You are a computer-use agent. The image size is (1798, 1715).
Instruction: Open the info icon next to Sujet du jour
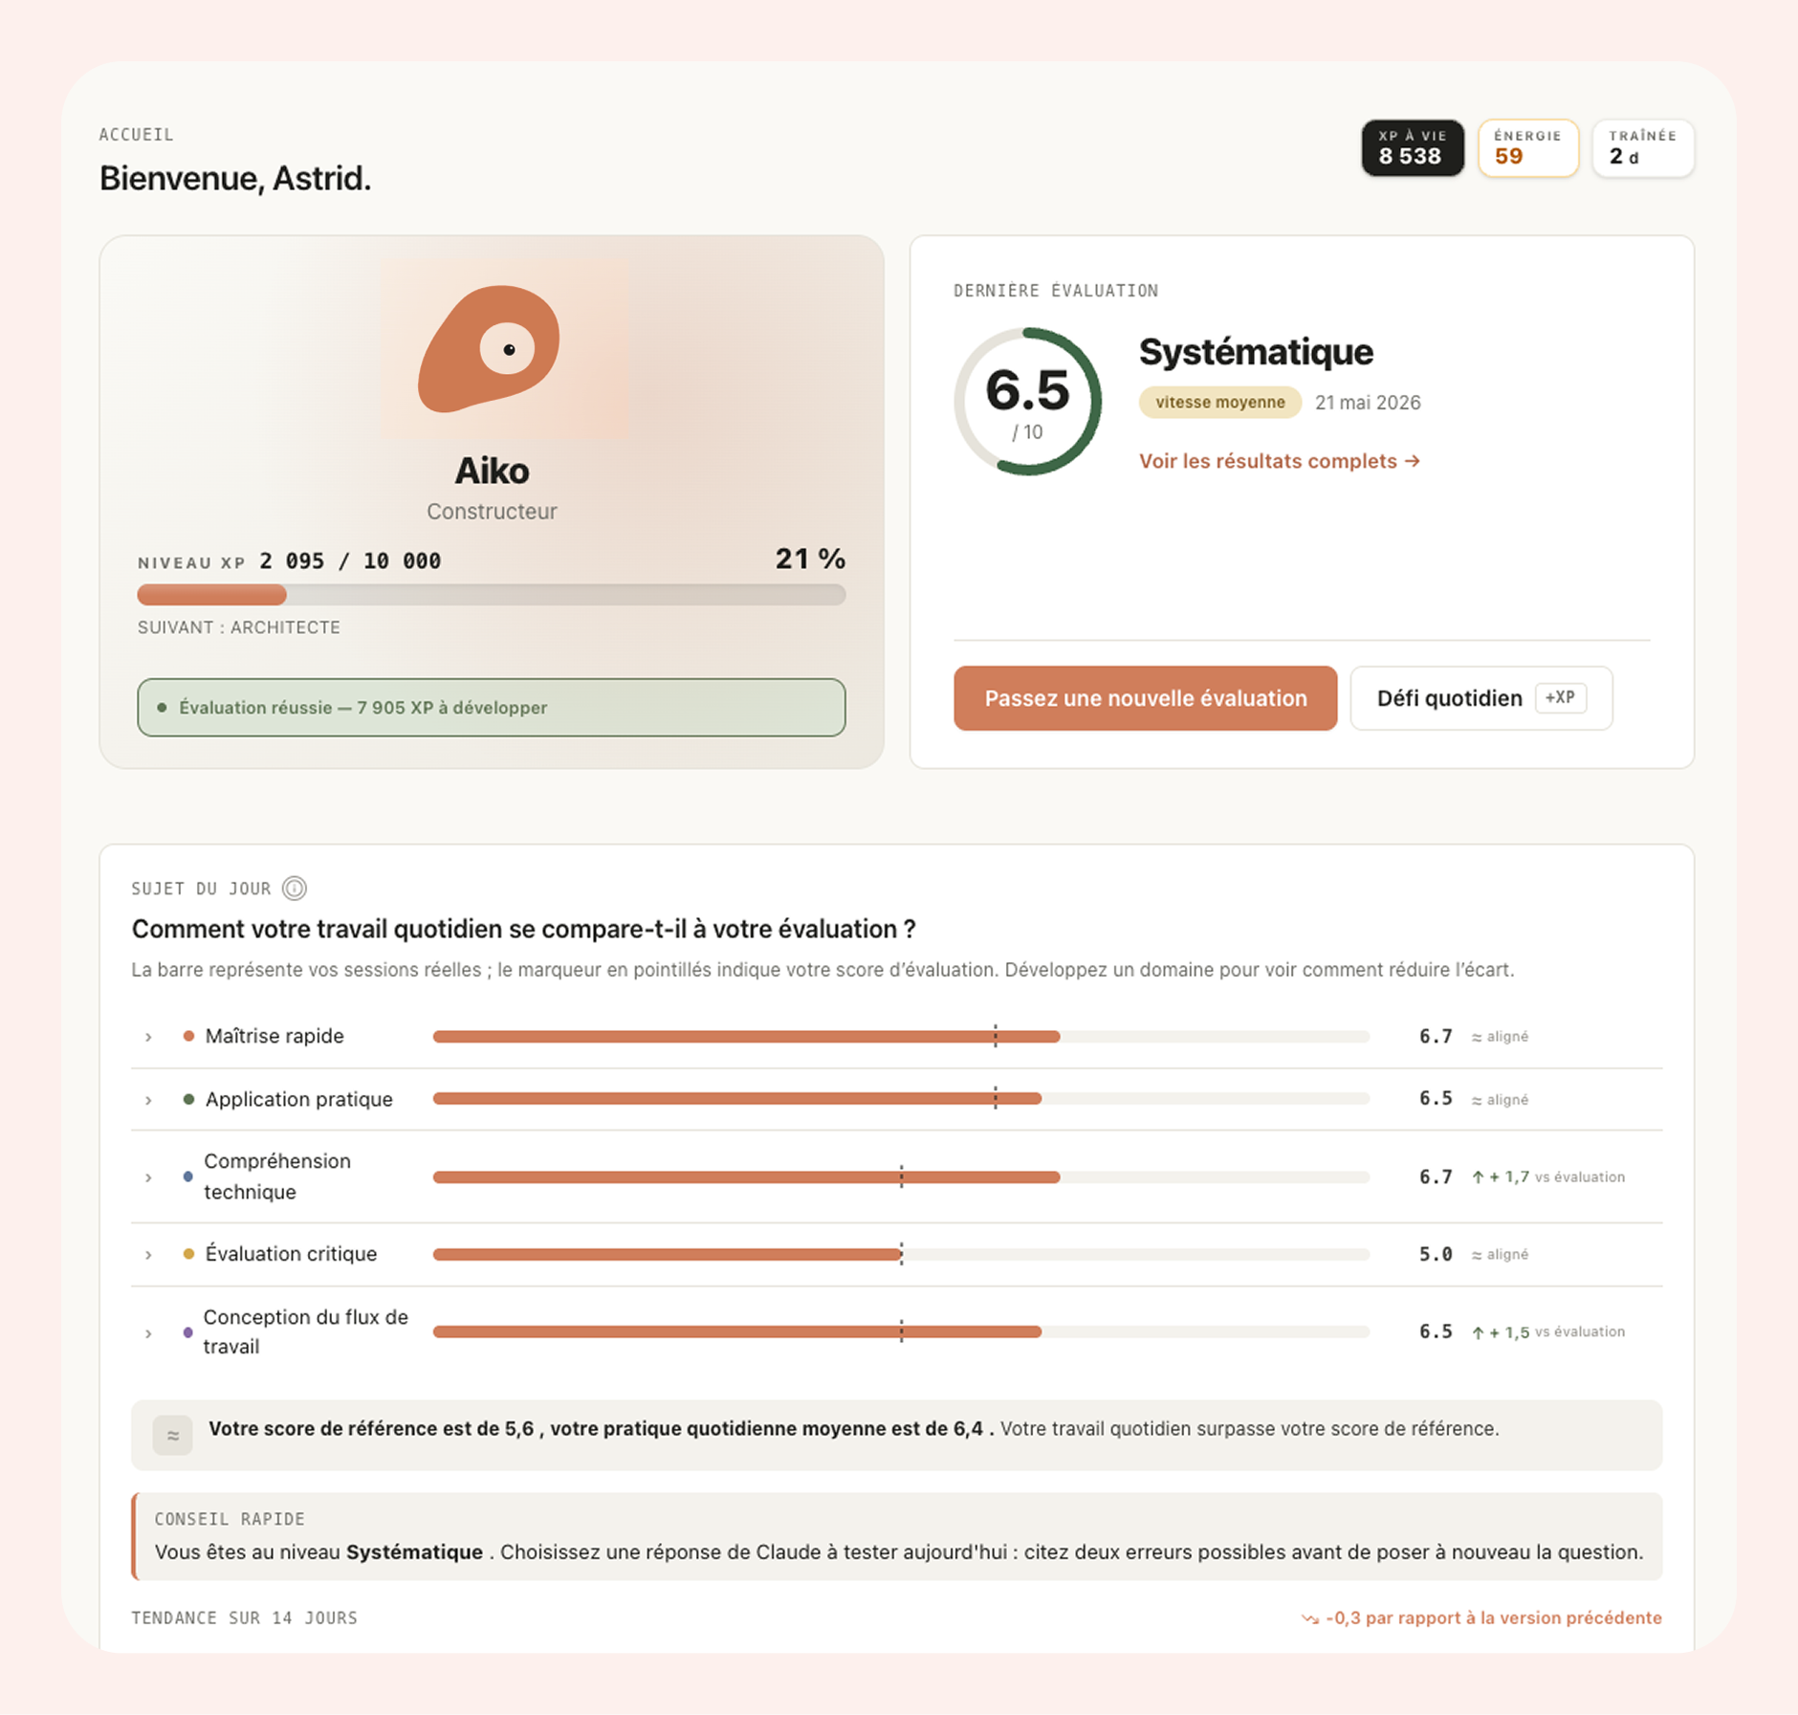pos(295,889)
